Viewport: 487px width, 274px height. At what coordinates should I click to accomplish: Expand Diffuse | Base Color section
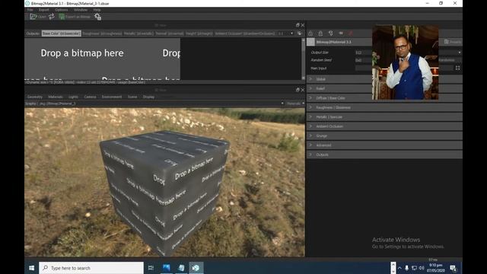coord(384,98)
